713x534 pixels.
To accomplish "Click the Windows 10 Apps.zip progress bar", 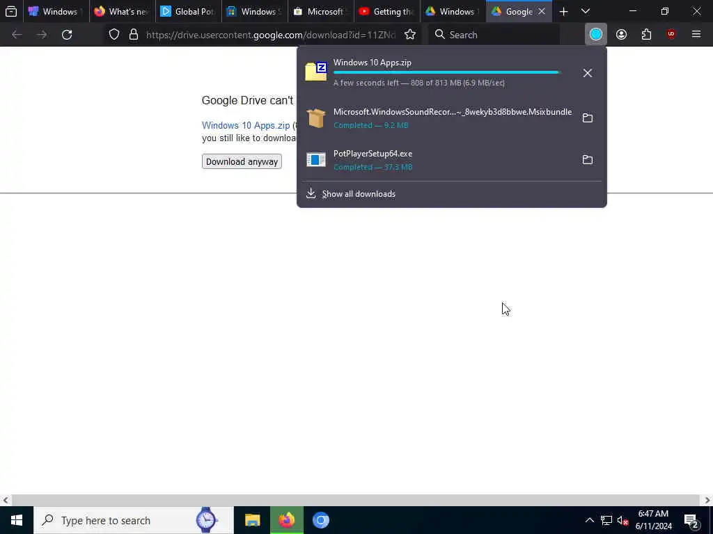I will (447, 72).
